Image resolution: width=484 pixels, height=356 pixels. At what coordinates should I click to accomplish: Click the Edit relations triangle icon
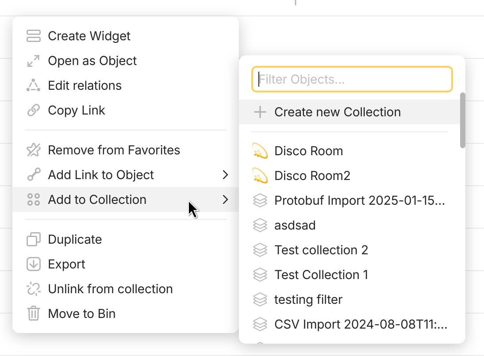coord(34,85)
